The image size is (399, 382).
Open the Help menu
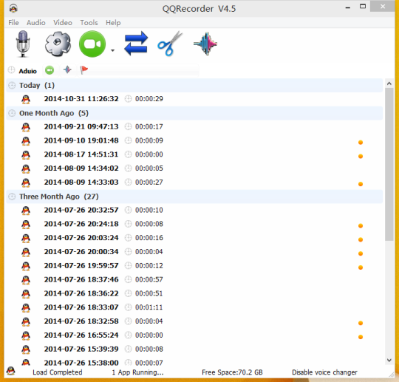point(113,23)
